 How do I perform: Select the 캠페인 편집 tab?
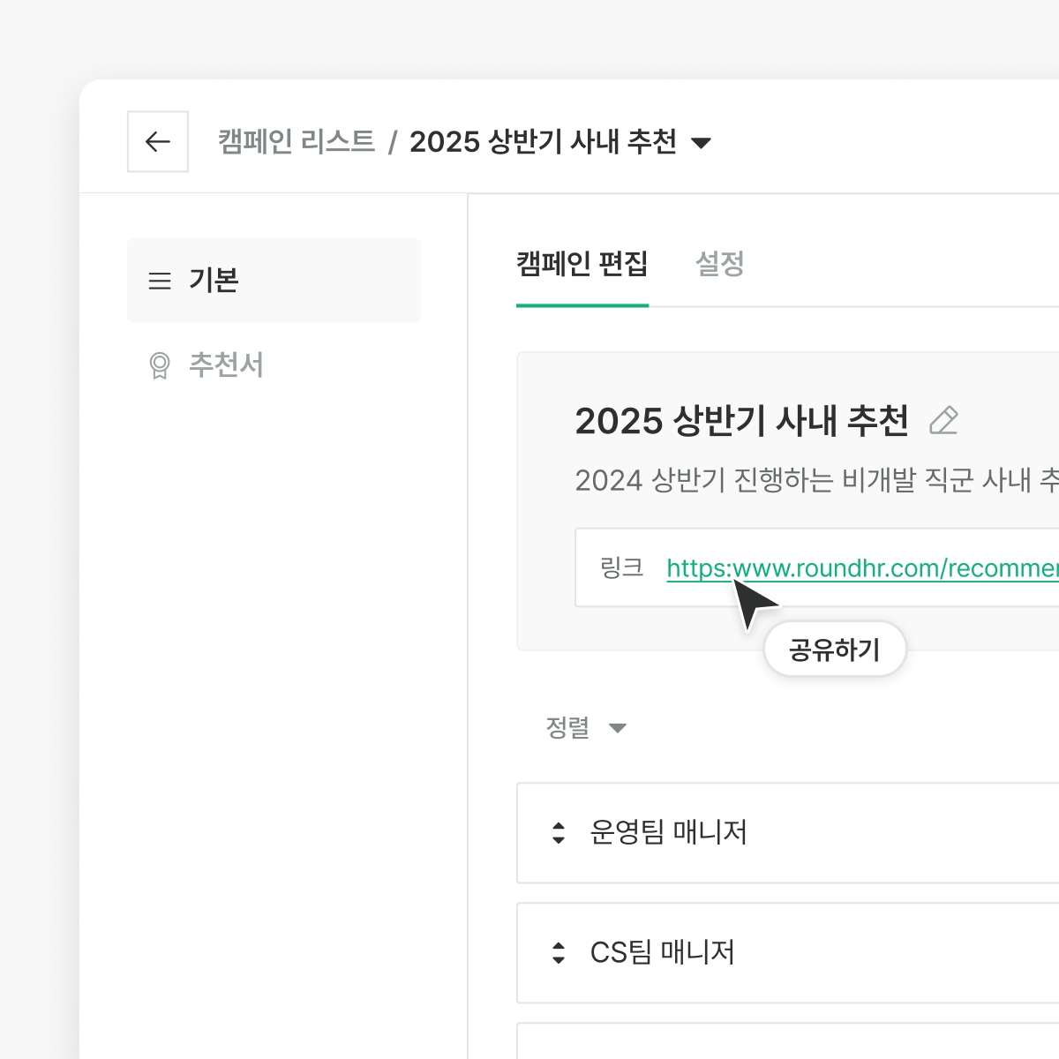pyautogui.click(x=582, y=264)
